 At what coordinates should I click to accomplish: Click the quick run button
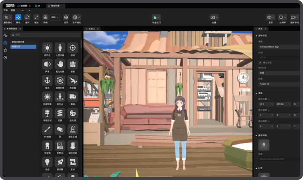coord(156,18)
